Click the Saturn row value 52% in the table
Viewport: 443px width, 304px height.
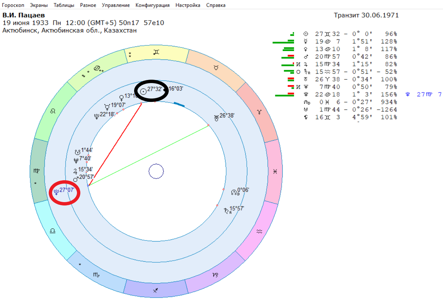coord(391,72)
